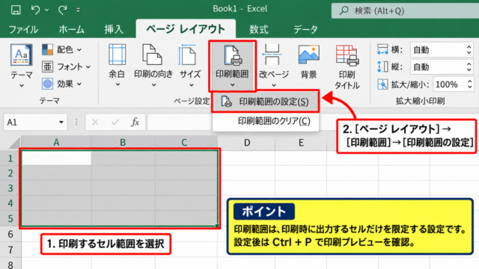Select row 3 header
The height and width of the screenshot is (269, 479).
10,188
